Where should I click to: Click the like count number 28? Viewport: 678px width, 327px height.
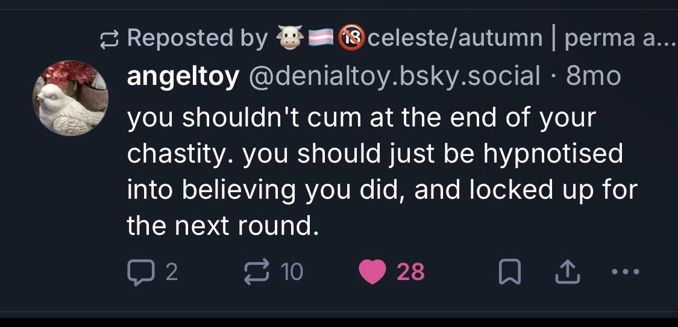pos(411,273)
